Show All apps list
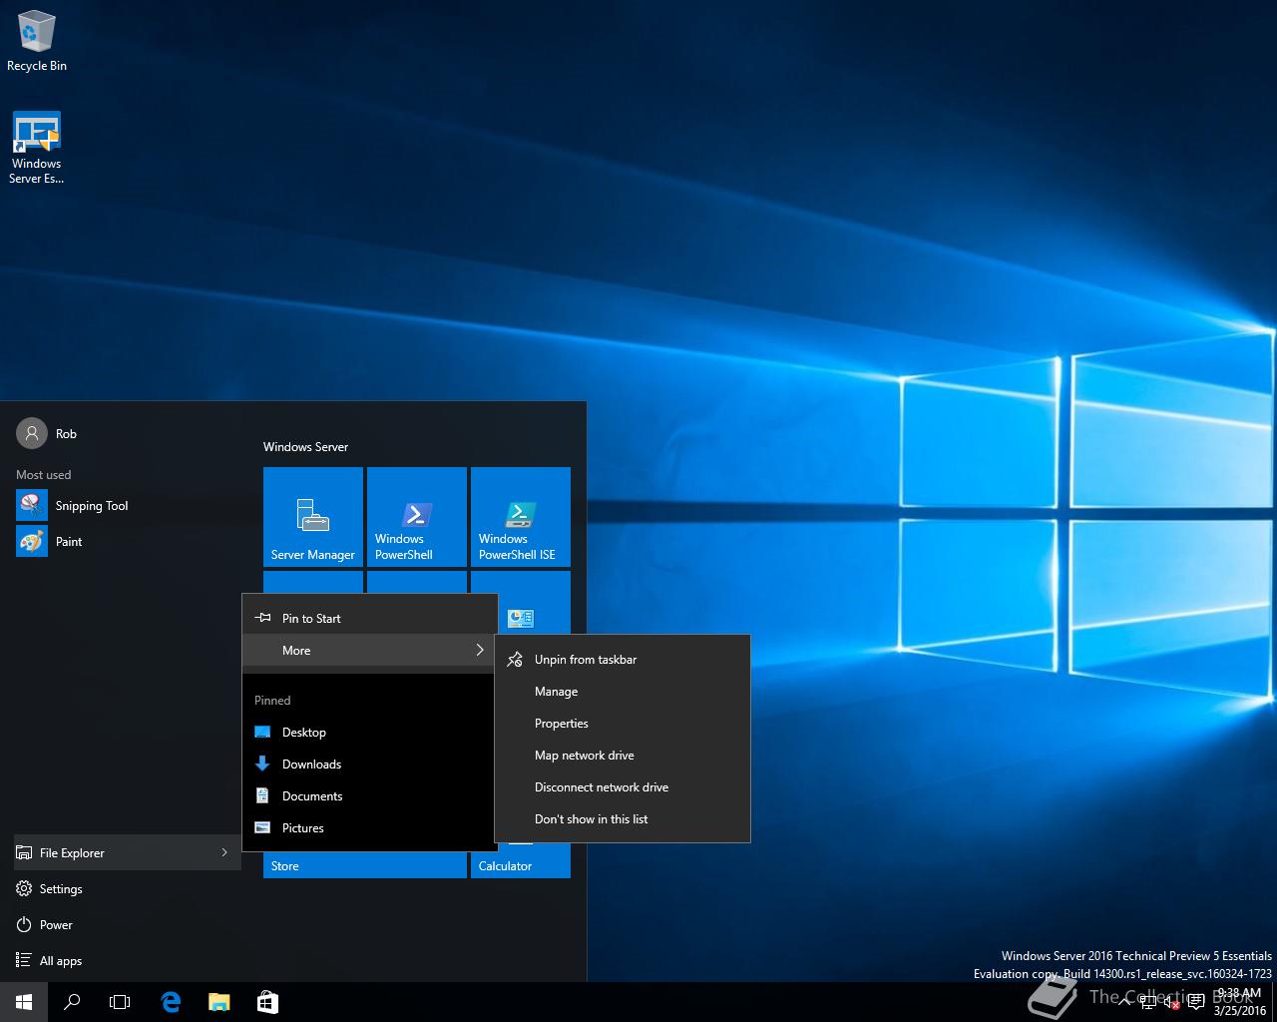The height and width of the screenshot is (1022, 1277). [128, 960]
